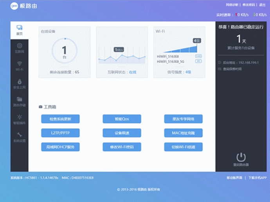Open the 智能插件 plugin icon
Viewport: 270px width, 202px height.
(20, 117)
